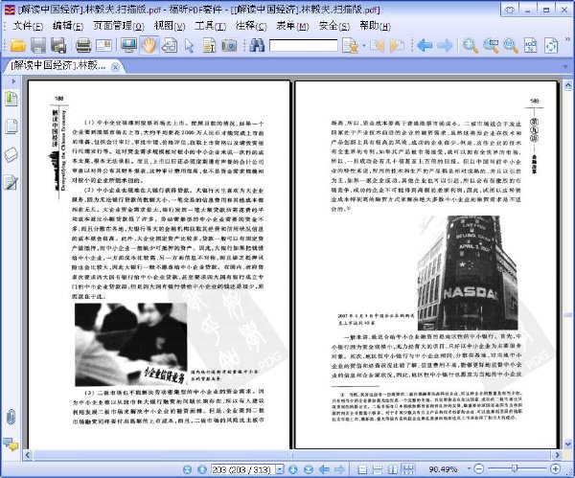Click the minus zoom out button in status bar

tap(478, 468)
